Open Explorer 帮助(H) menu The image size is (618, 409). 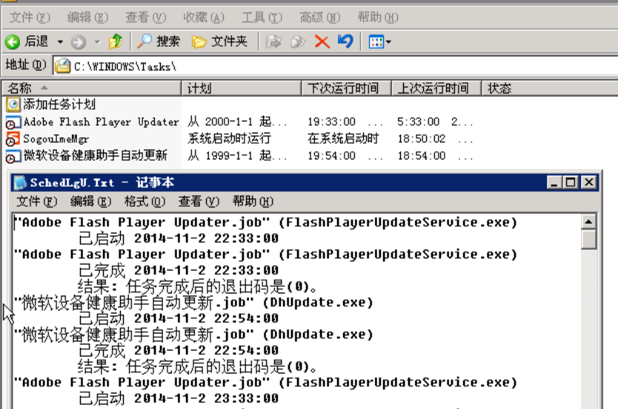(x=378, y=17)
